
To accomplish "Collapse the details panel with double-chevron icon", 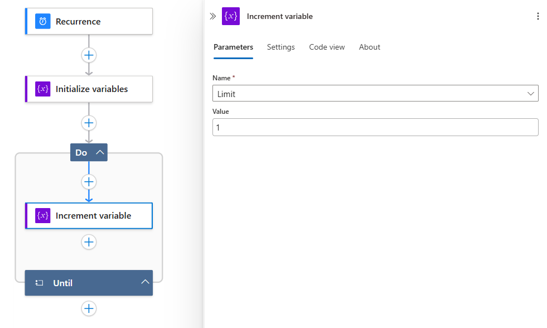I will pyautogui.click(x=212, y=16).
